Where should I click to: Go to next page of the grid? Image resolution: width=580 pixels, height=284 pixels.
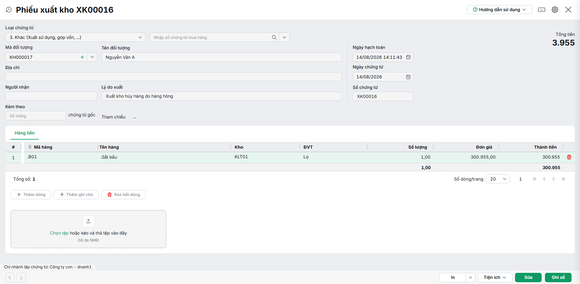tap(553, 179)
